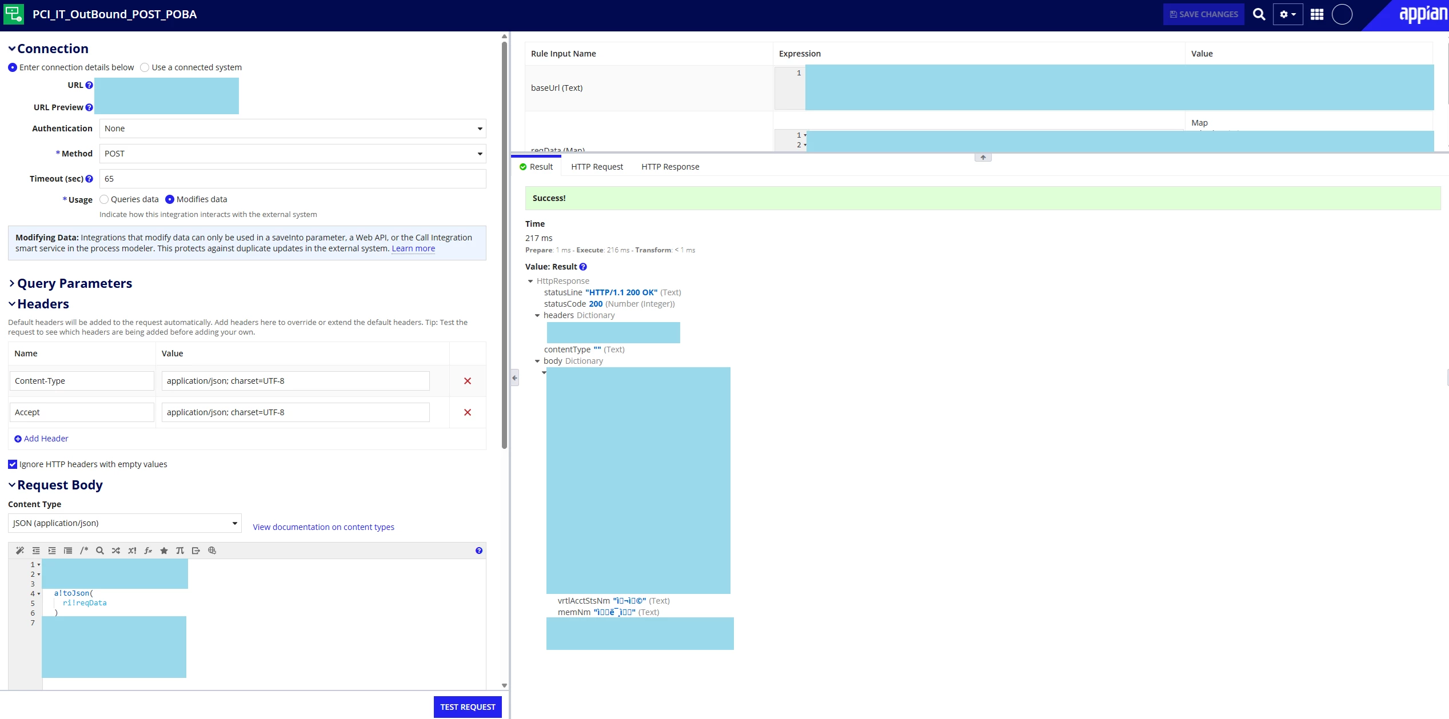Click the globe translation icon in expression toolbar

[212, 551]
